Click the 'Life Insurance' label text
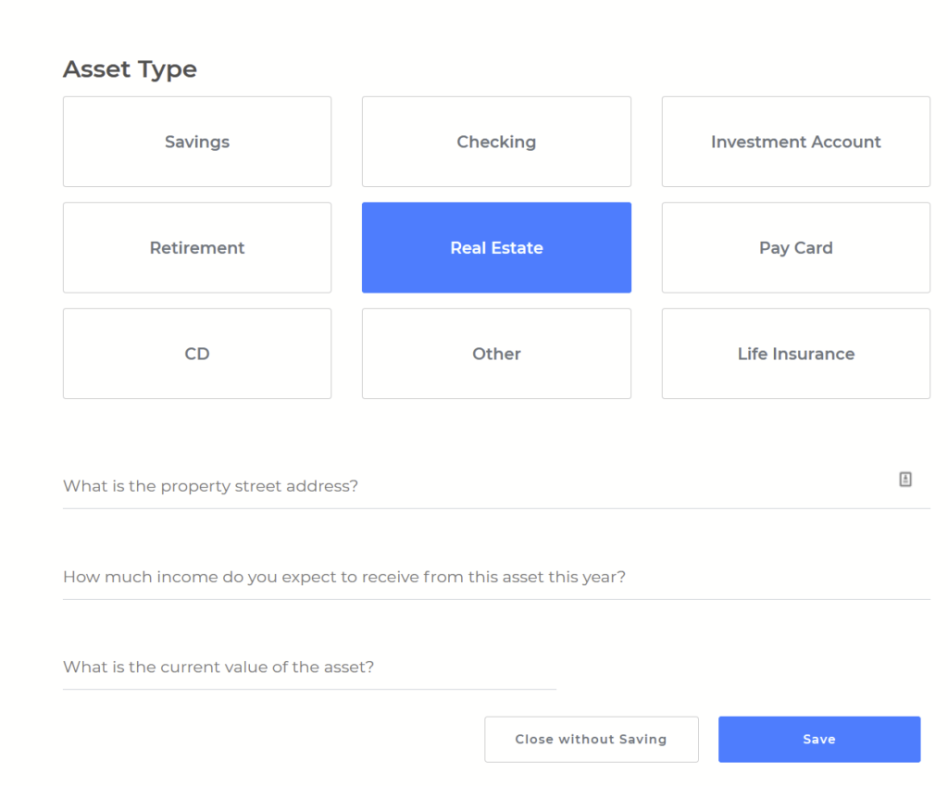The image size is (948, 786). [795, 354]
